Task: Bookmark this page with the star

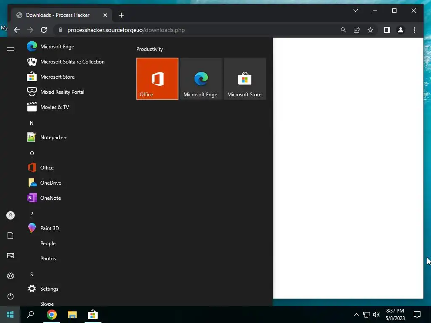Action: 370,30
